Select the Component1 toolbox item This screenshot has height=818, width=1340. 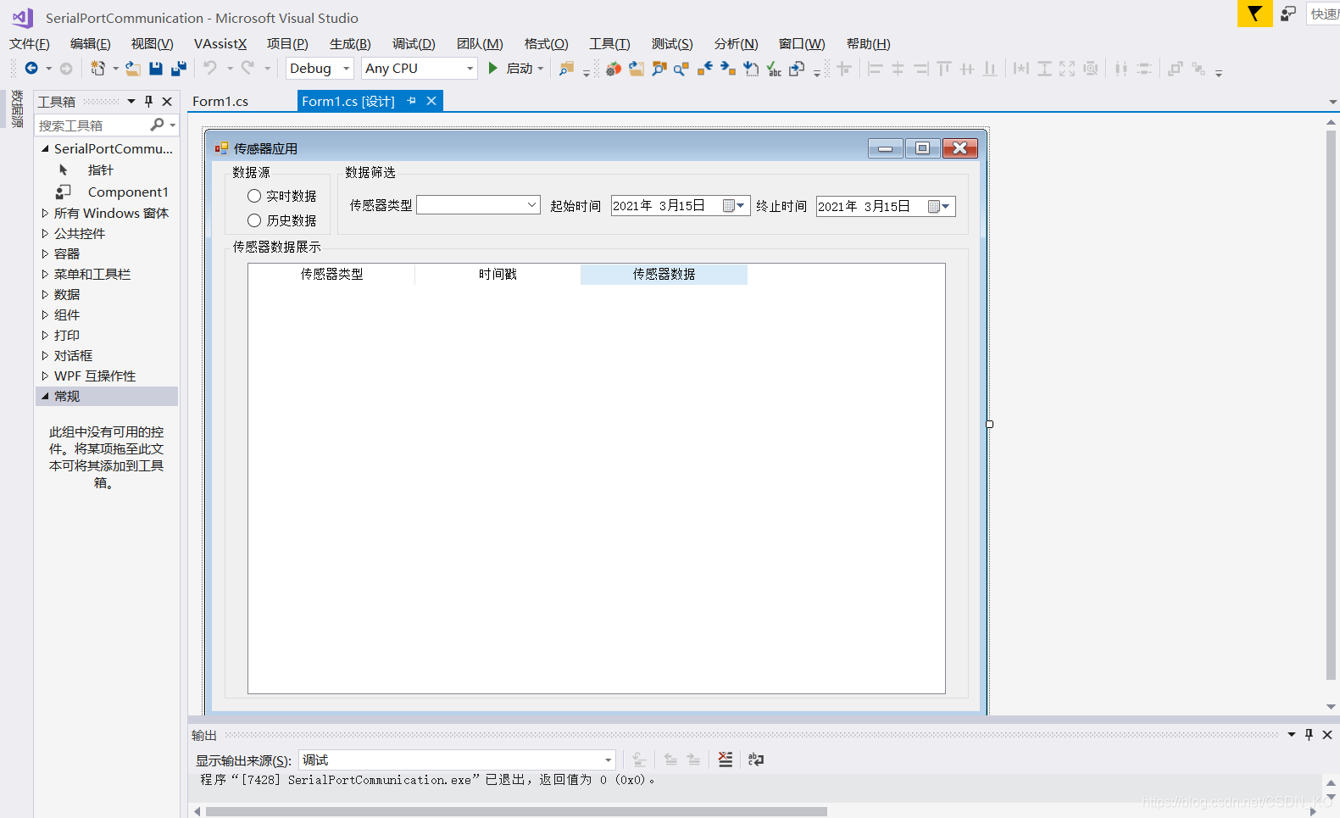pos(128,192)
